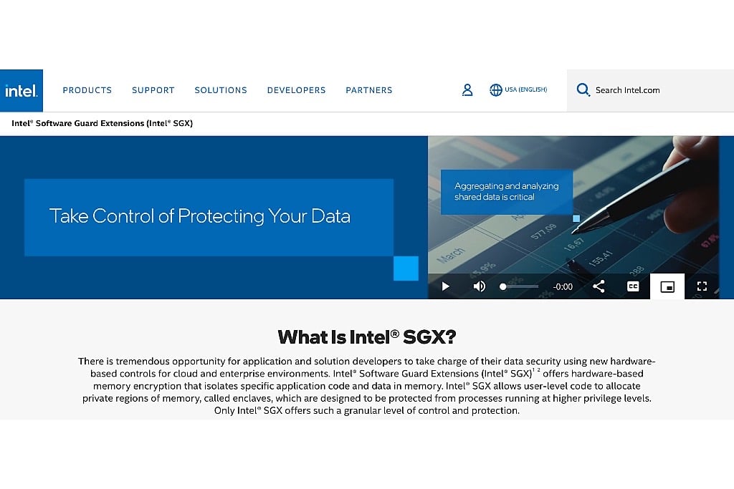
Task: Click the magnifier search icon
Action: click(x=583, y=89)
